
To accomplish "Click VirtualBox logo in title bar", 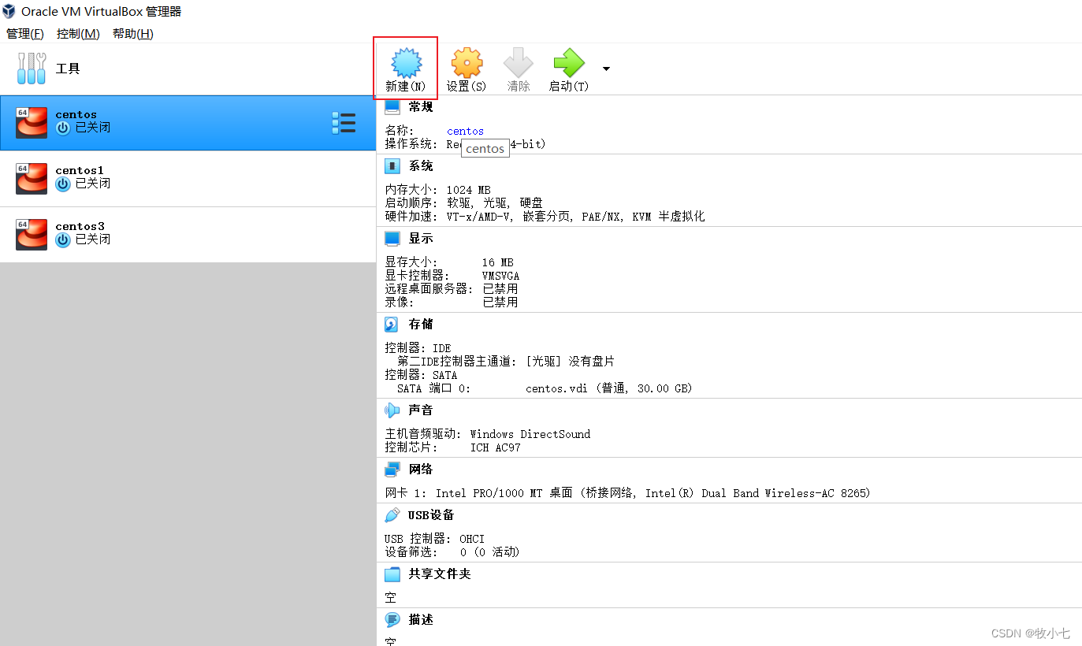I will pyautogui.click(x=9, y=11).
